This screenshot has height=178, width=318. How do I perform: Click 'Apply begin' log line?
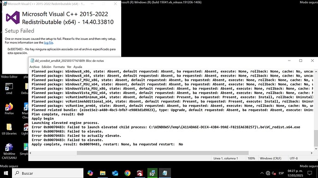pos(42,118)
